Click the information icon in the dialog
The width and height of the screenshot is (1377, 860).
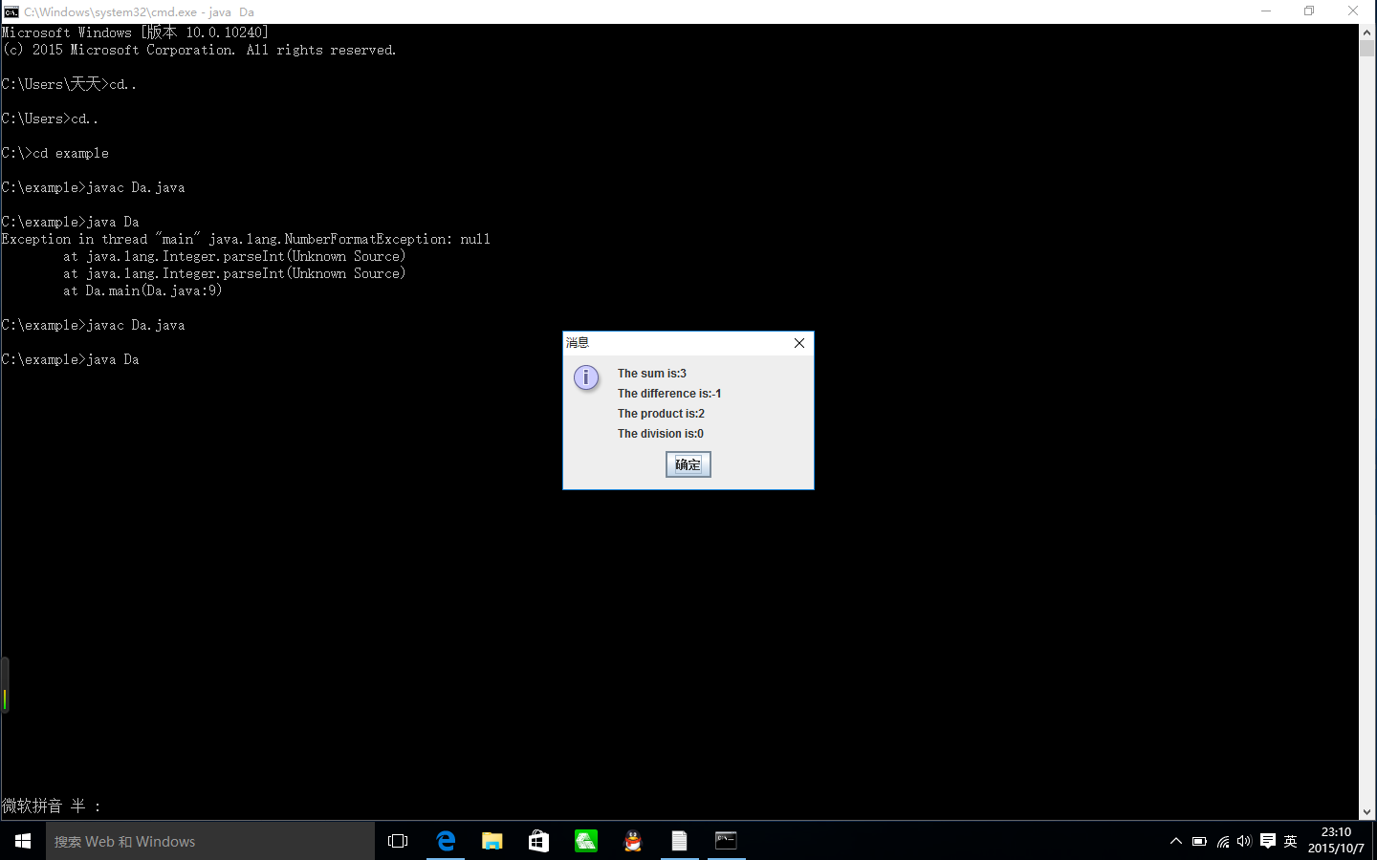pyautogui.click(x=586, y=377)
